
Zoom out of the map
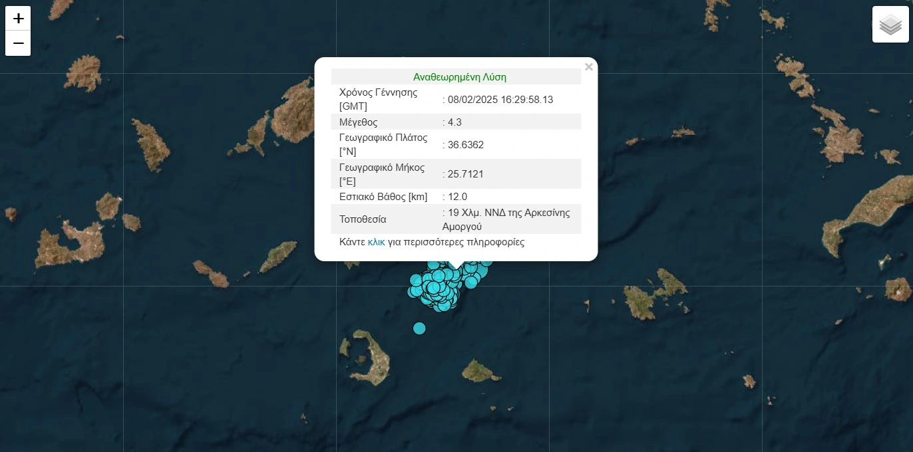pos(18,44)
